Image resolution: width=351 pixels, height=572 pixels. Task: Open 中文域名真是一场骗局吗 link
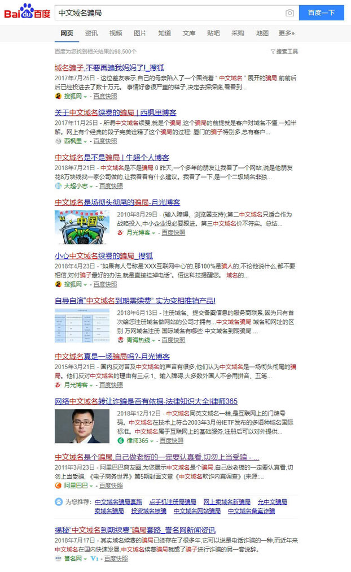pyautogui.click(x=112, y=357)
